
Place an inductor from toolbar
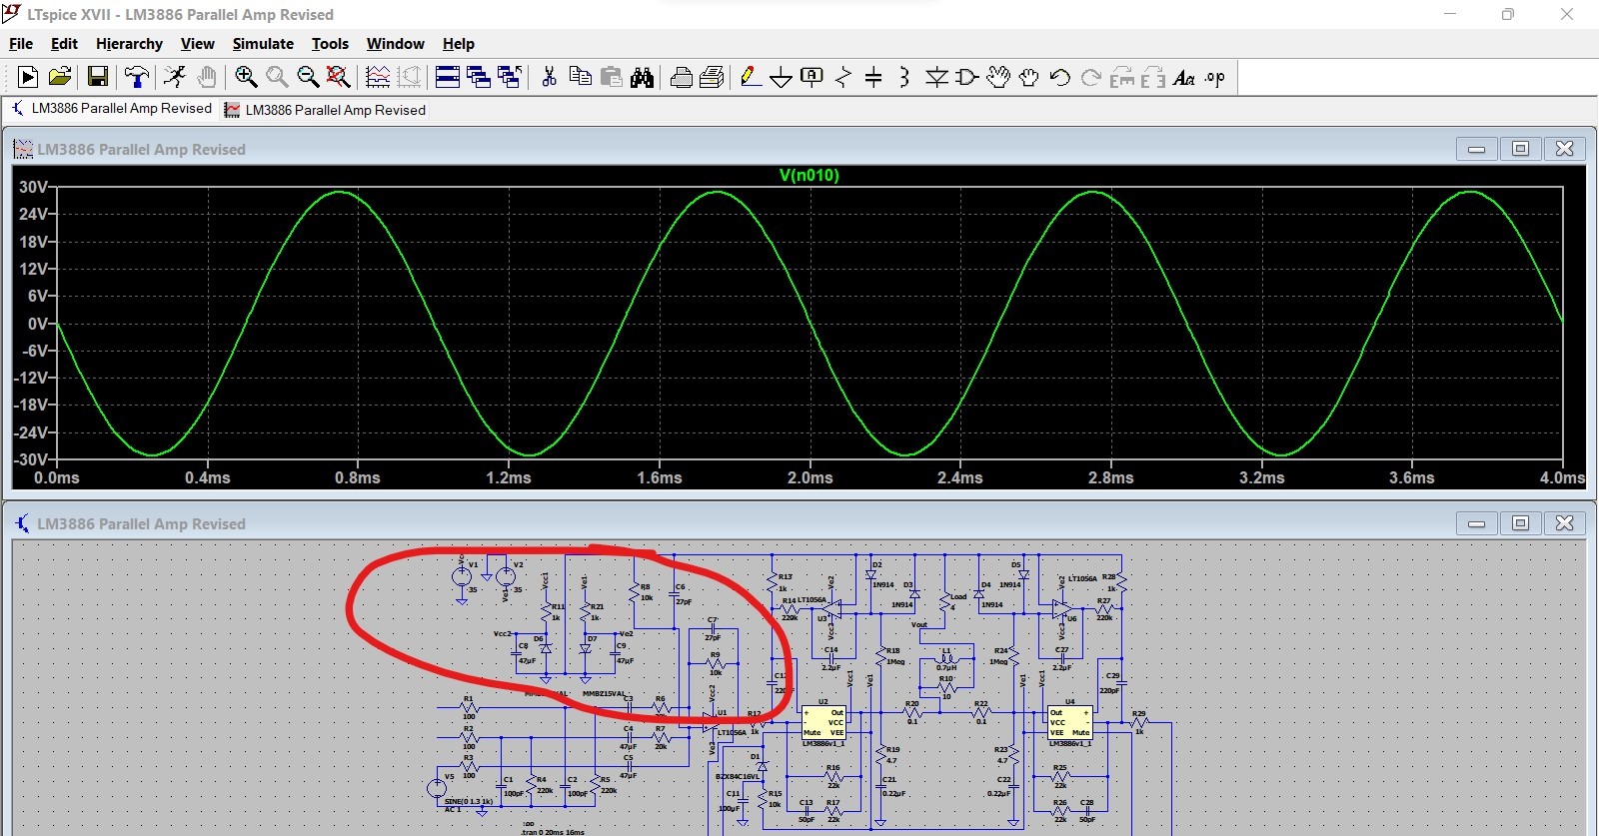pyautogui.click(x=904, y=77)
